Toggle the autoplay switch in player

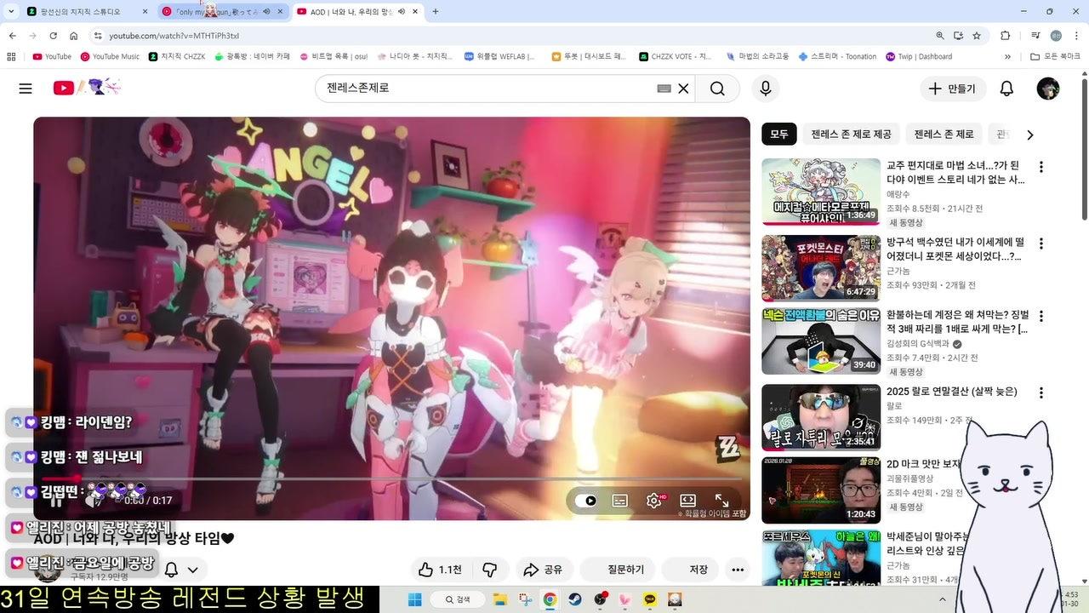(585, 501)
